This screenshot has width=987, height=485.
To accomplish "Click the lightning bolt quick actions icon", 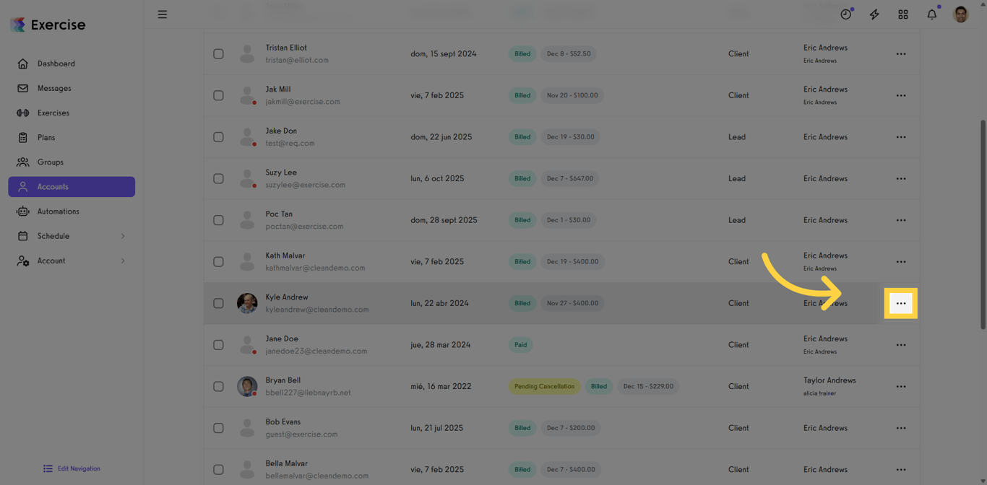I will [874, 14].
